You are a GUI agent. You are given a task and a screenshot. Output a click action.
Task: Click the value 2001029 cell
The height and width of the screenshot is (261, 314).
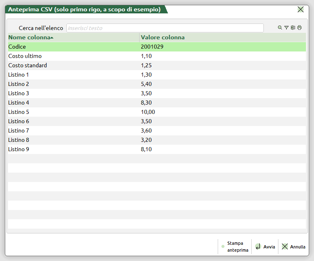pyautogui.click(x=152, y=47)
